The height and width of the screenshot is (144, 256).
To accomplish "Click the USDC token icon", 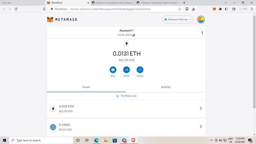I will pos(53,127).
